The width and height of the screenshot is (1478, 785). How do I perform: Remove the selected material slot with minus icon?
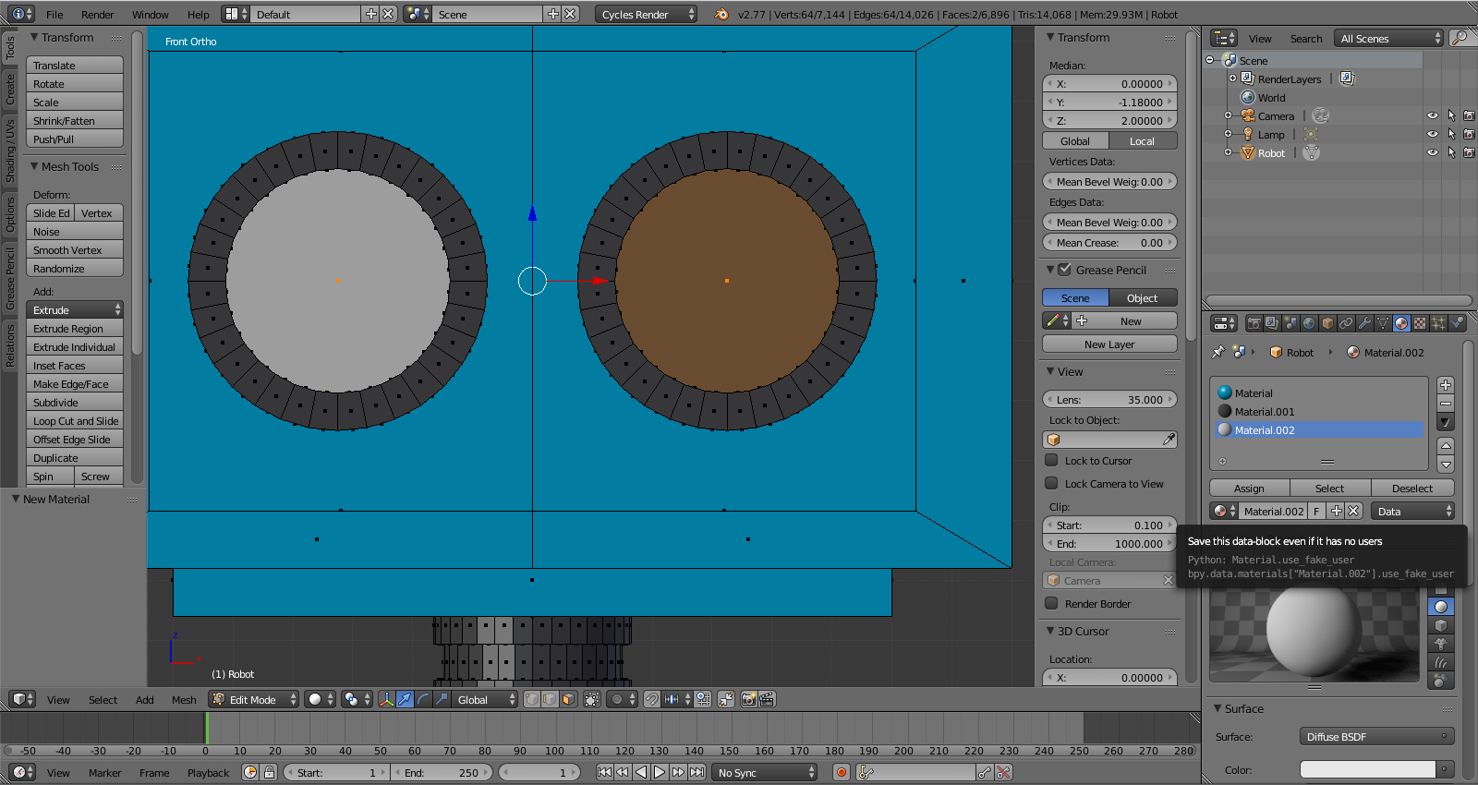1446,404
